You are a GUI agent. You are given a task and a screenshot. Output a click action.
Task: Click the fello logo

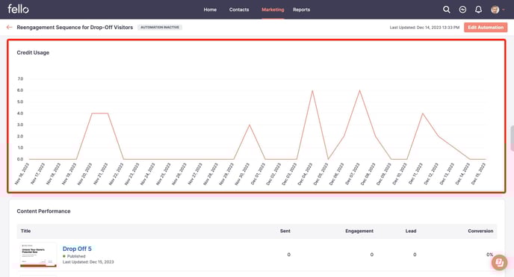[18, 9]
